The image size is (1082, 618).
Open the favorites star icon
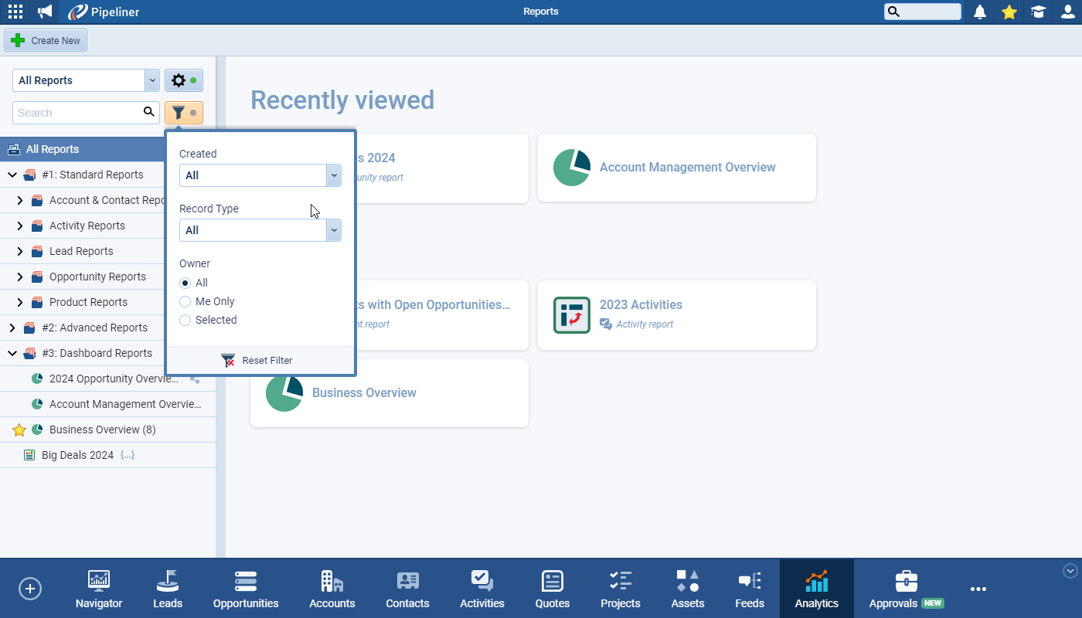point(1009,12)
